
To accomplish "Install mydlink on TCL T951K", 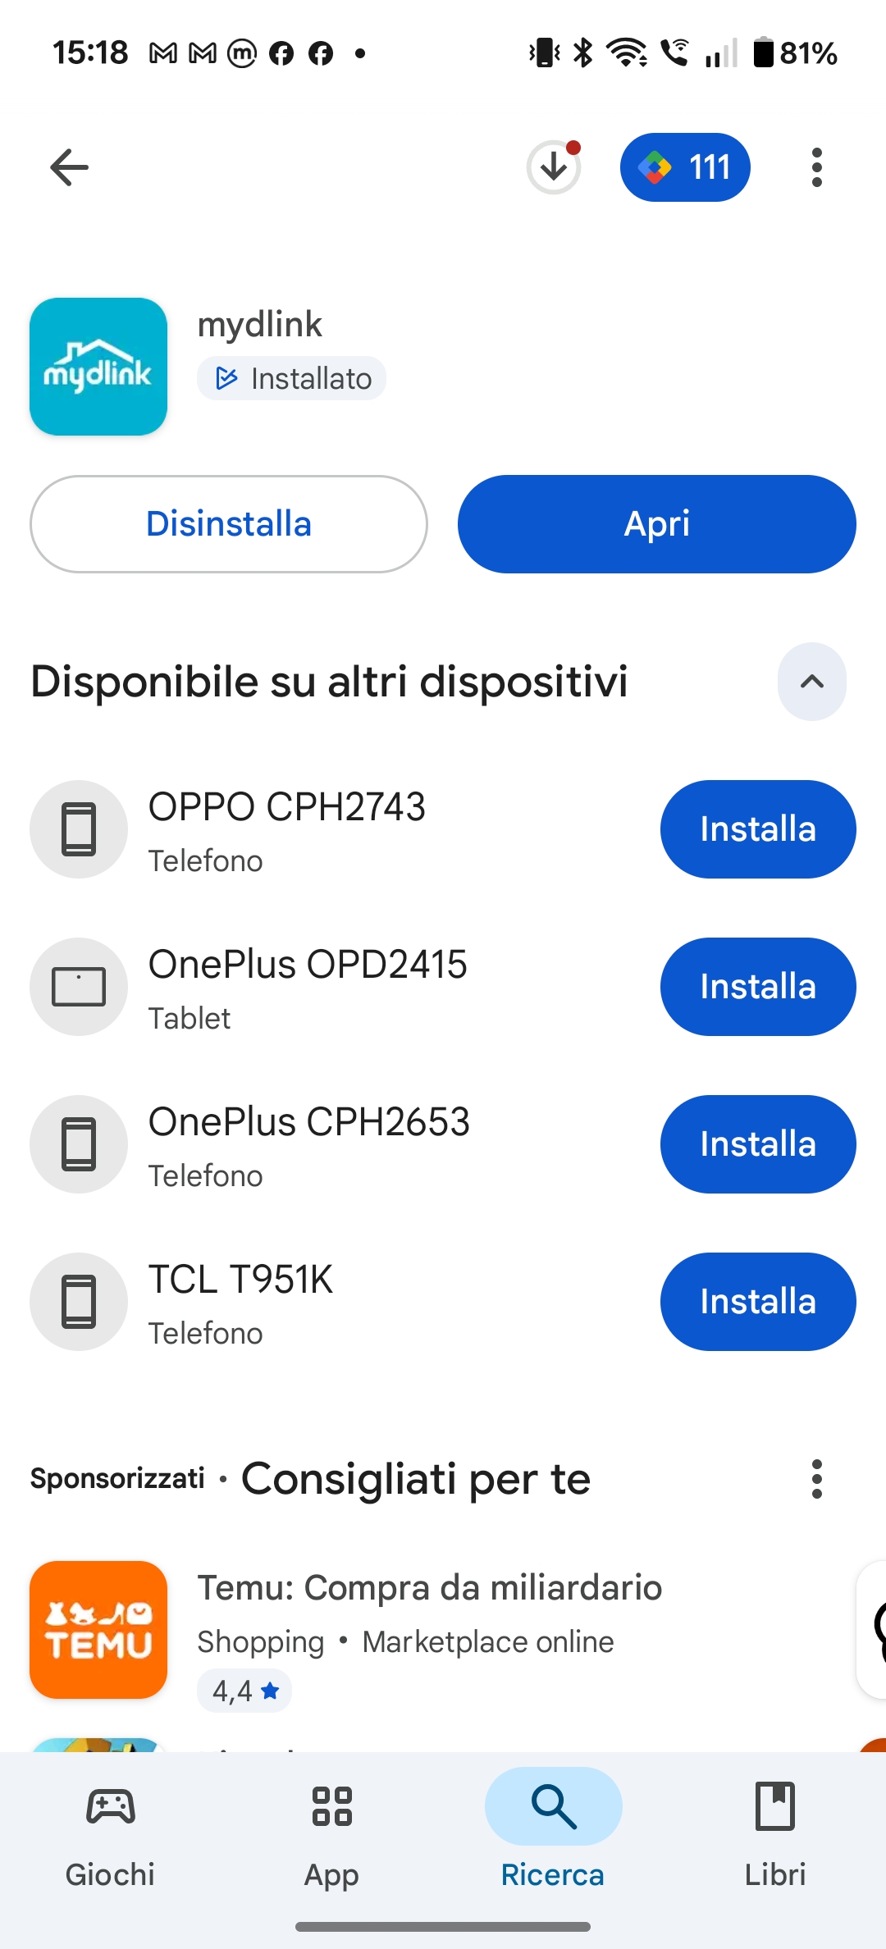I will (x=758, y=1302).
